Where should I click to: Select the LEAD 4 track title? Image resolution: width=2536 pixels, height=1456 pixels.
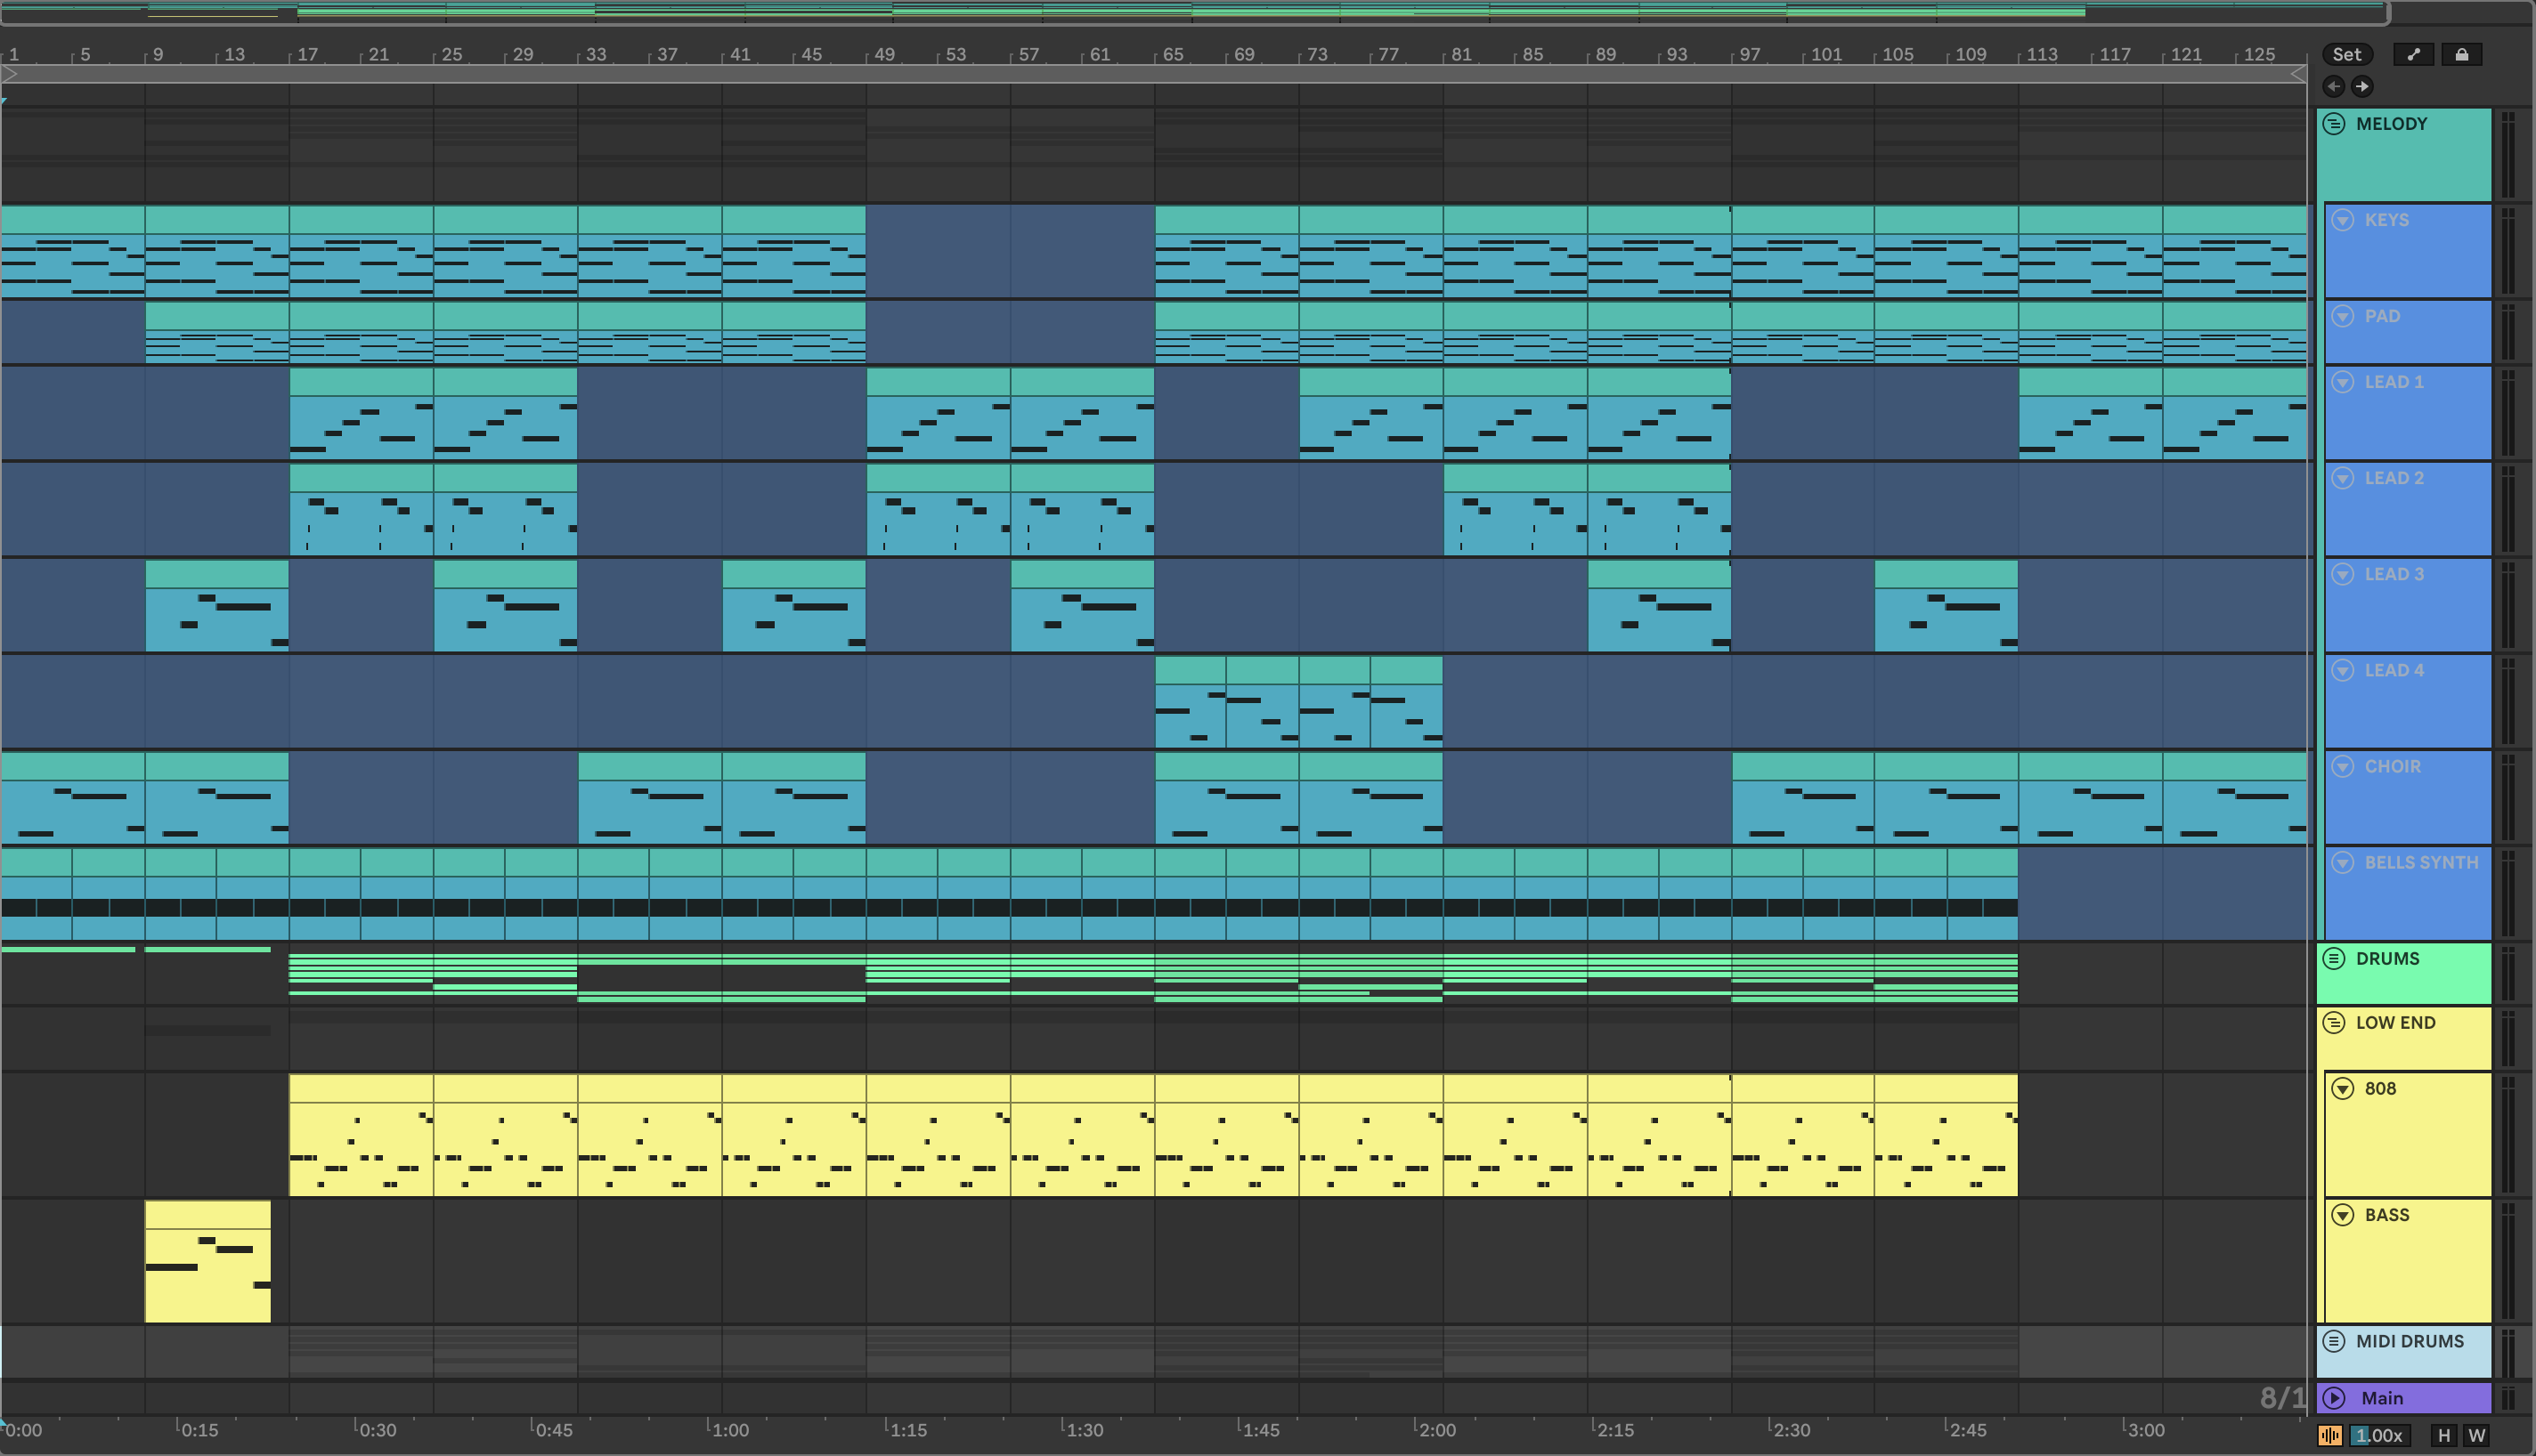click(x=2394, y=670)
